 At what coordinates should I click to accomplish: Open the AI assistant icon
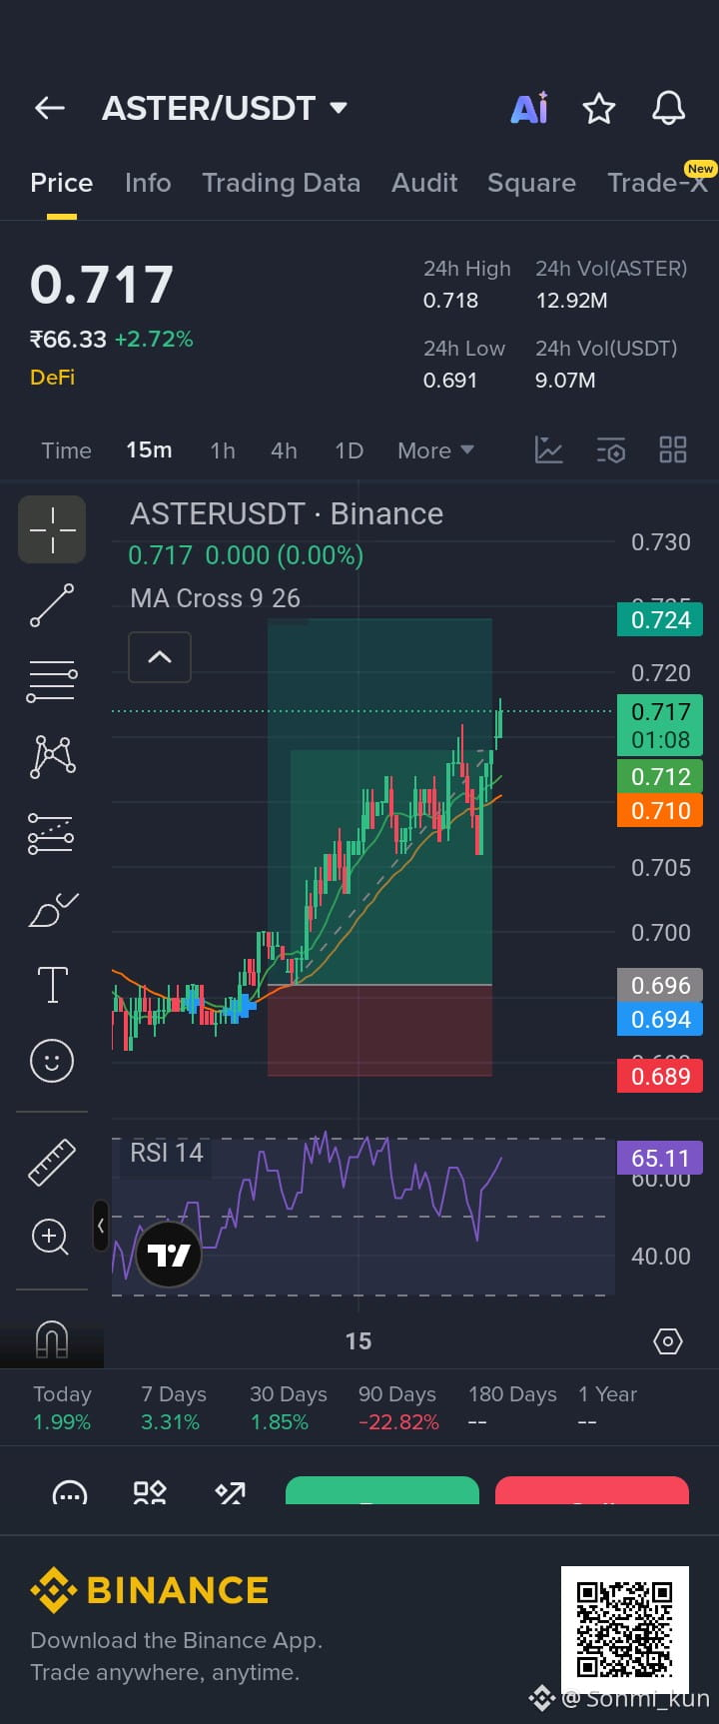click(529, 108)
